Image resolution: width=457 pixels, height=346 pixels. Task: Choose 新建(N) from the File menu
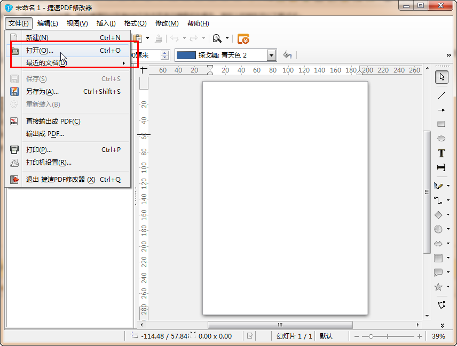click(68, 37)
